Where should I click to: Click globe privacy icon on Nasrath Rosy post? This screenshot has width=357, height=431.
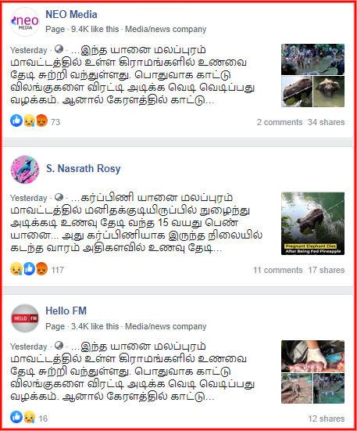(59, 197)
